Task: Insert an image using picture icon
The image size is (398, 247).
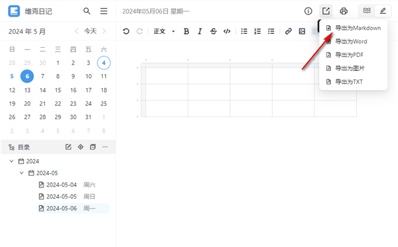Action: tap(302, 31)
